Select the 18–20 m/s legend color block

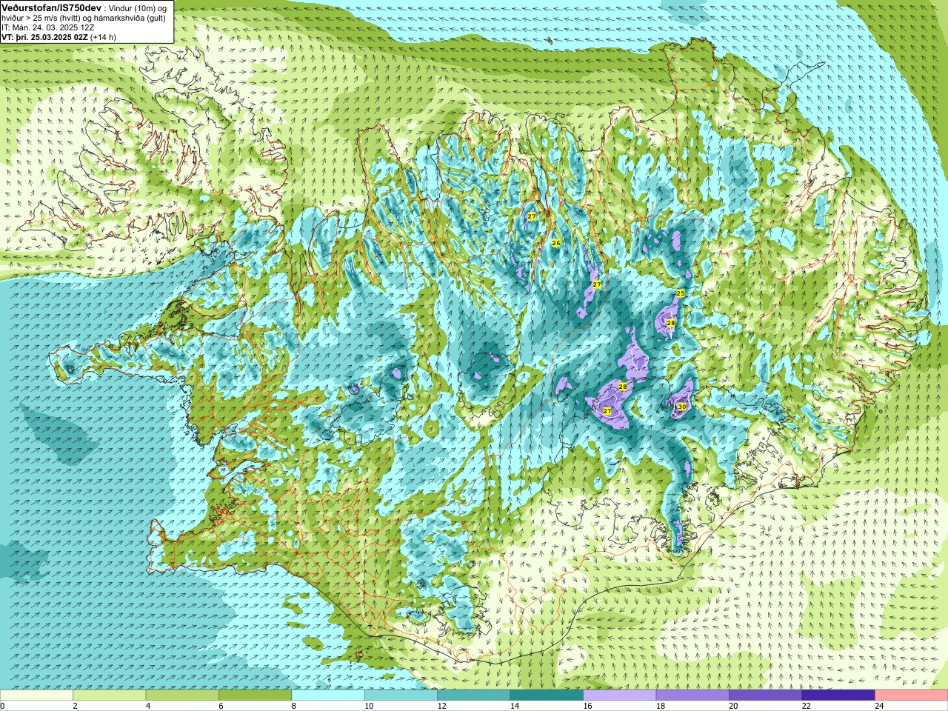[x=692, y=695]
